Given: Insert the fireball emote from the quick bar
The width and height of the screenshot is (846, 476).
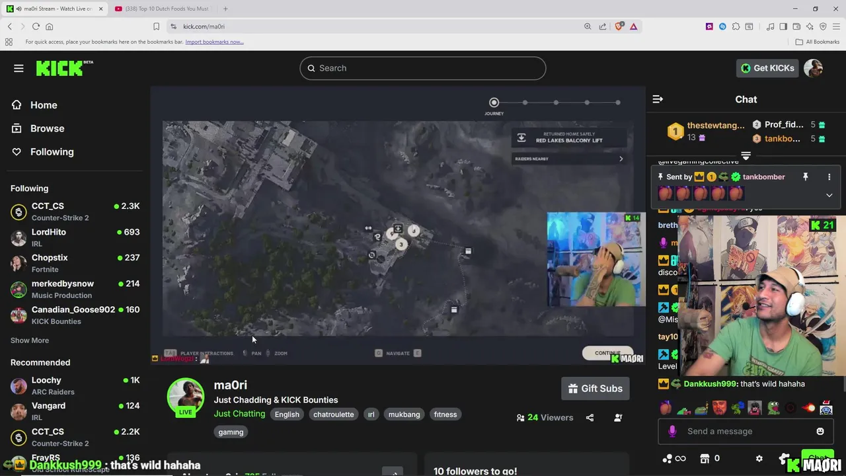Looking at the screenshot, I should tap(808, 408).
